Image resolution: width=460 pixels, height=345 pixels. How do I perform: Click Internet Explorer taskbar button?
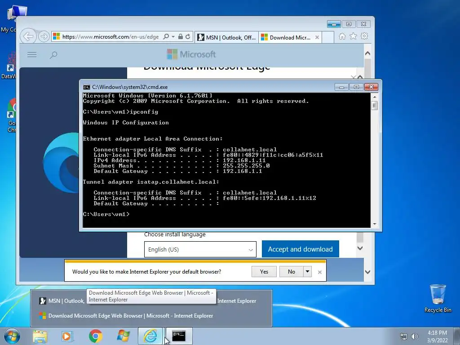tap(150, 336)
